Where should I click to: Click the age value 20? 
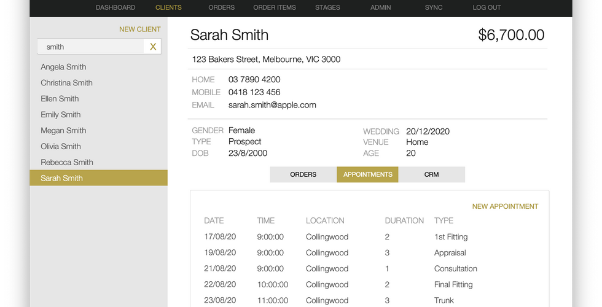click(411, 153)
